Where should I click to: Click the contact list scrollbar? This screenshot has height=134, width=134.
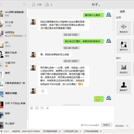pos(28,68)
